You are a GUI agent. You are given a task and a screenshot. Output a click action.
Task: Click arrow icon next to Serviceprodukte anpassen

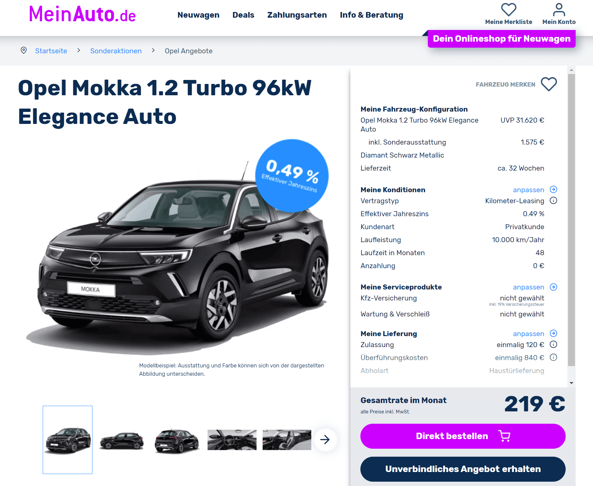[x=553, y=287]
